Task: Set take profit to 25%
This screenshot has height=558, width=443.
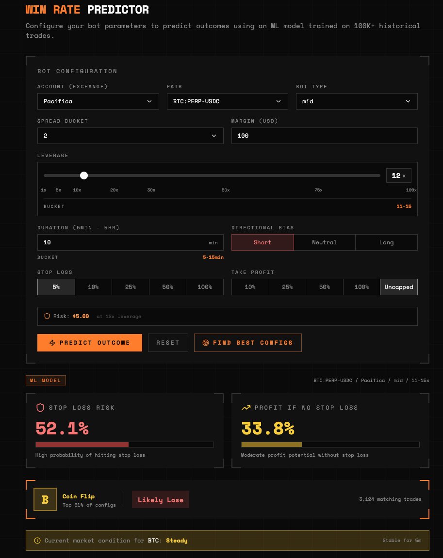Action: (287, 287)
